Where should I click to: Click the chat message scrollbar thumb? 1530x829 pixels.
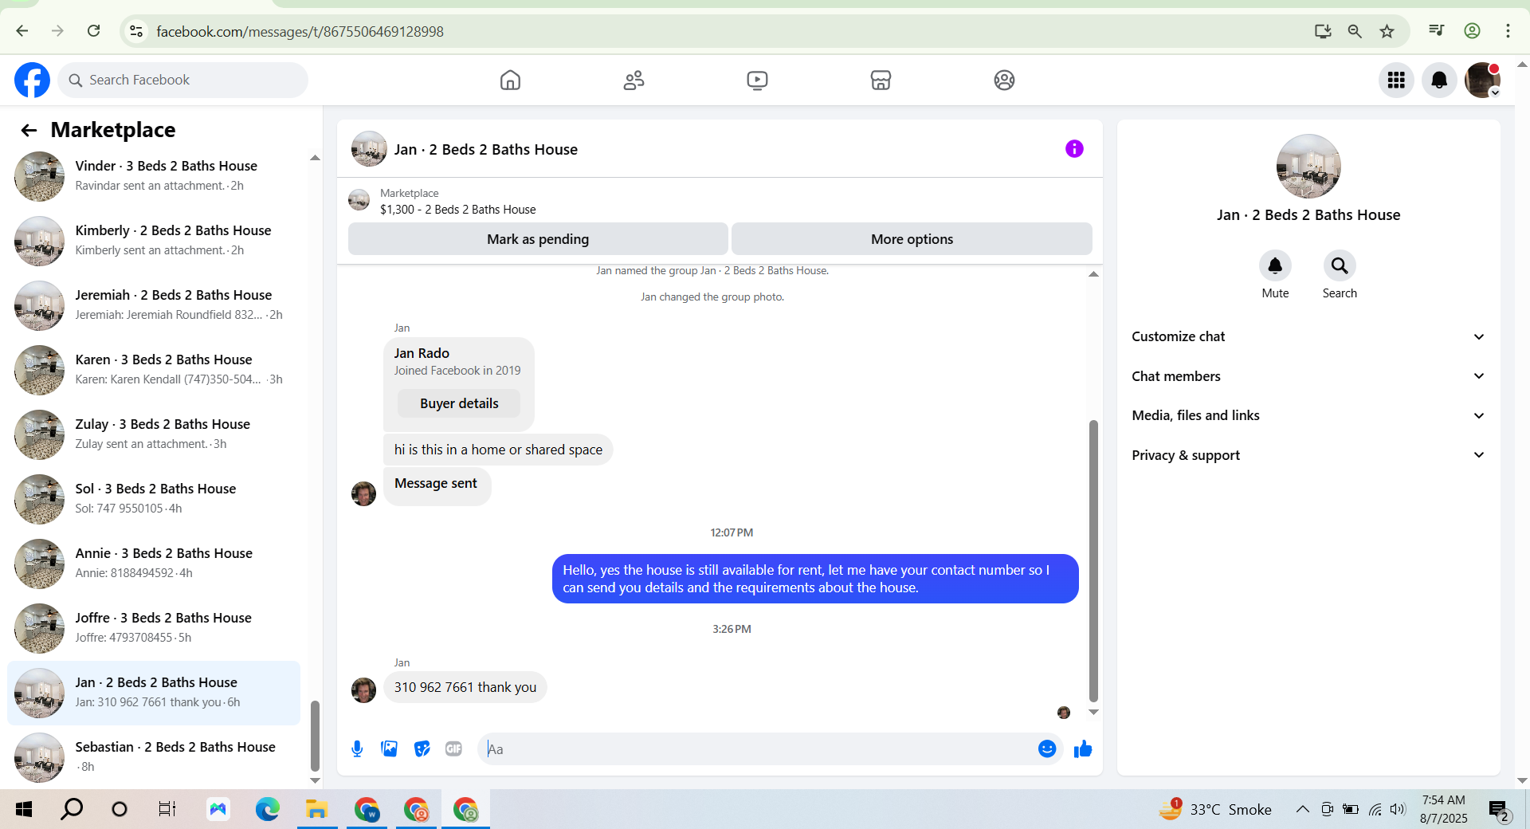click(1093, 560)
